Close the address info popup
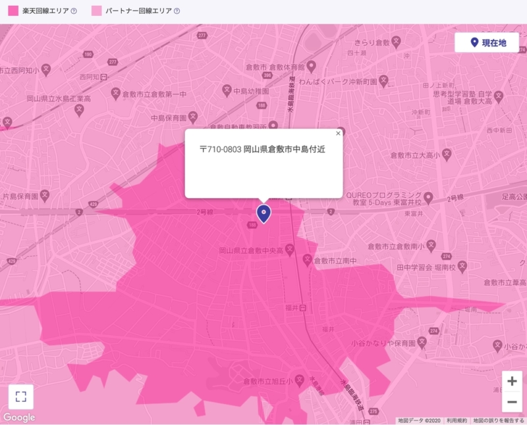The height and width of the screenshot is (425, 527). (x=338, y=134)
